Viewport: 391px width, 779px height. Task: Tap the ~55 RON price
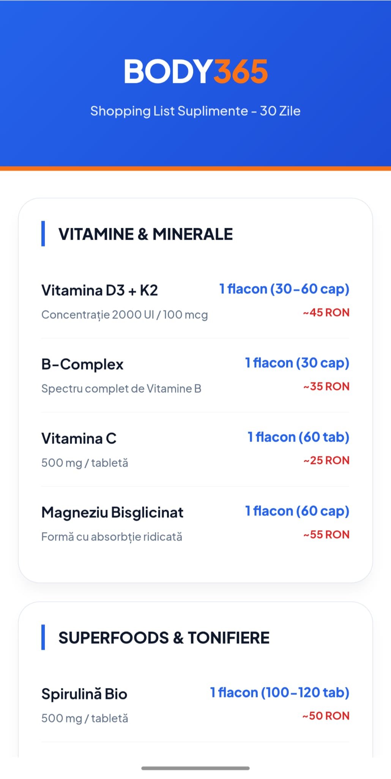pos(326,535)
